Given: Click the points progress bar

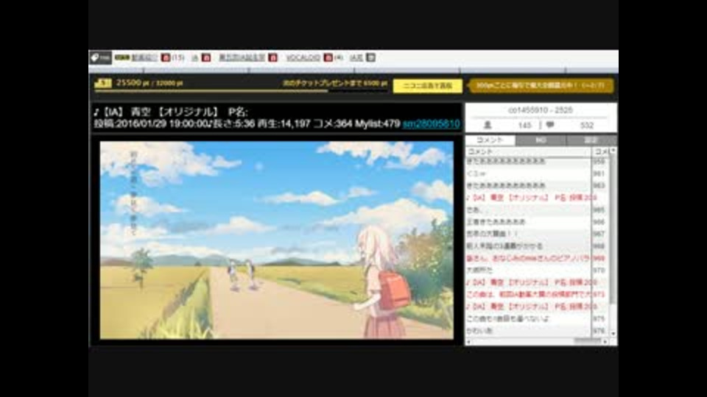Looking at the screenshot, I should 241,91.
